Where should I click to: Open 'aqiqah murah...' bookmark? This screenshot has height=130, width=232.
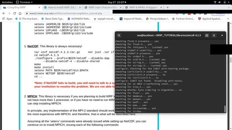coord(105,19)
